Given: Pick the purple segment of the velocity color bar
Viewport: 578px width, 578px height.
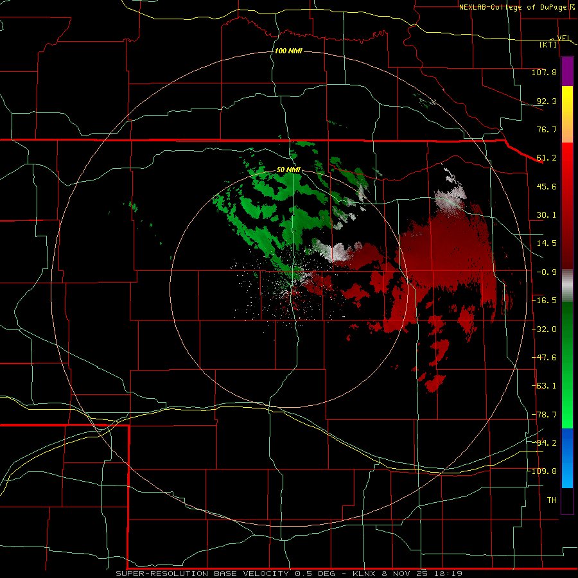Looking at the screenshot, I should [567, 71].
